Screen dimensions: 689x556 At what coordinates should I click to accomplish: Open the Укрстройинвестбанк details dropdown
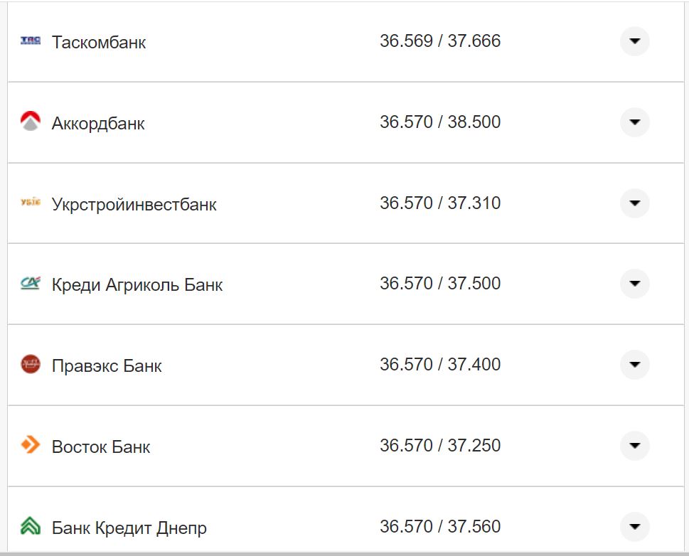coord(634,203)
